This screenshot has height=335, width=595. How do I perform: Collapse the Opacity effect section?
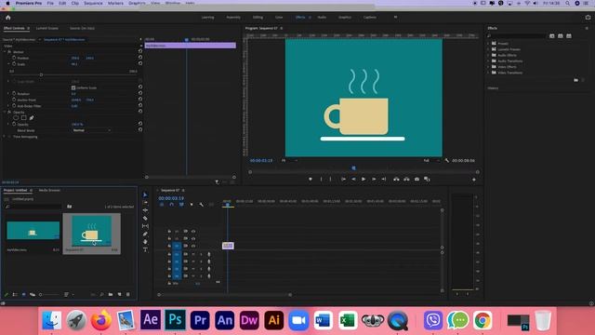(5, 112)
